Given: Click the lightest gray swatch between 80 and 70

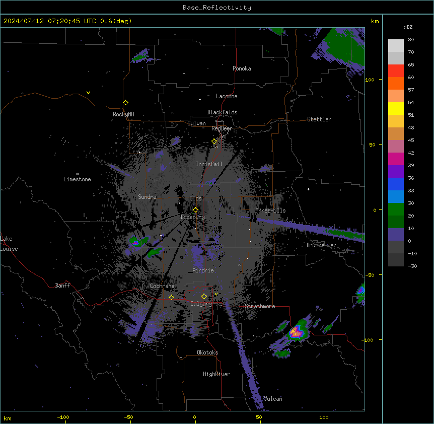Looking at the screenshot, I should coord(396,46).
